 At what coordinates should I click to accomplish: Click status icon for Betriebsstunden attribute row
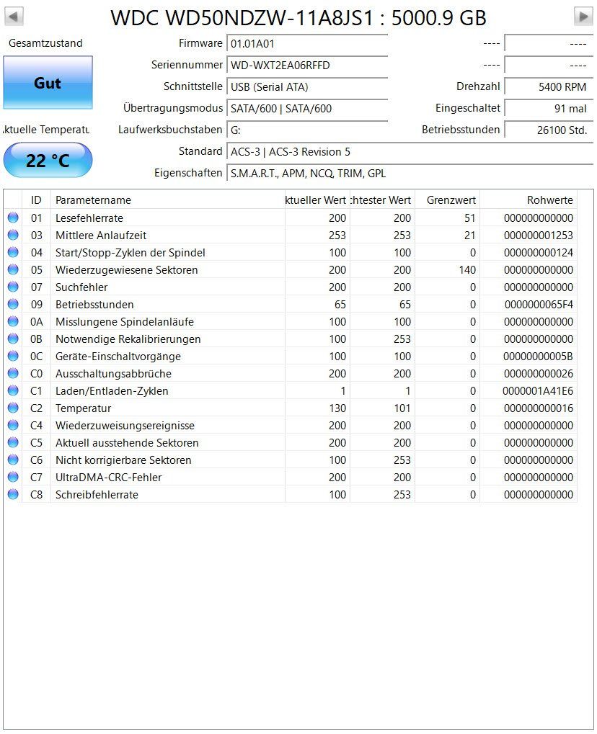click(x=13, y=304)
